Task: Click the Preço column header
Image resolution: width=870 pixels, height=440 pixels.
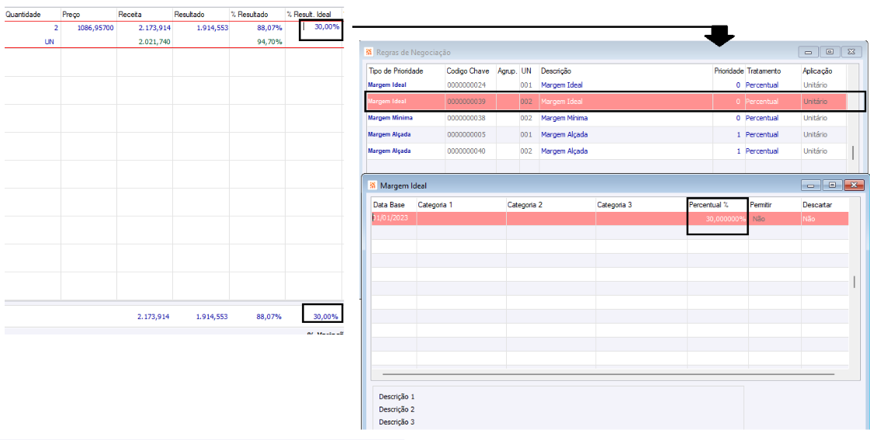Action: click(x=71, y=13)
